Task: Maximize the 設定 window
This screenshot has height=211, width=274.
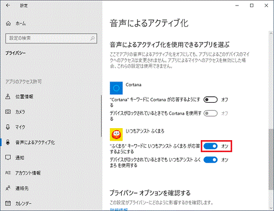Action: coord(252,5)
